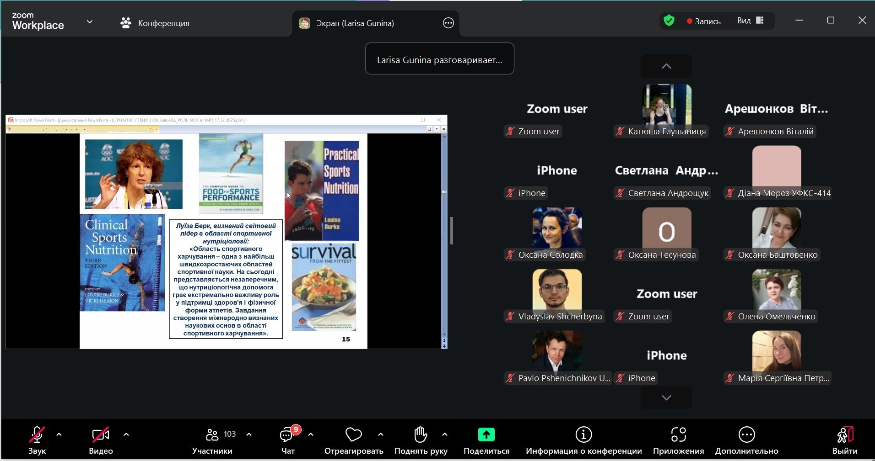Click the React heart icon
This screenshot has height=461, width=875.
coord(353,435)
